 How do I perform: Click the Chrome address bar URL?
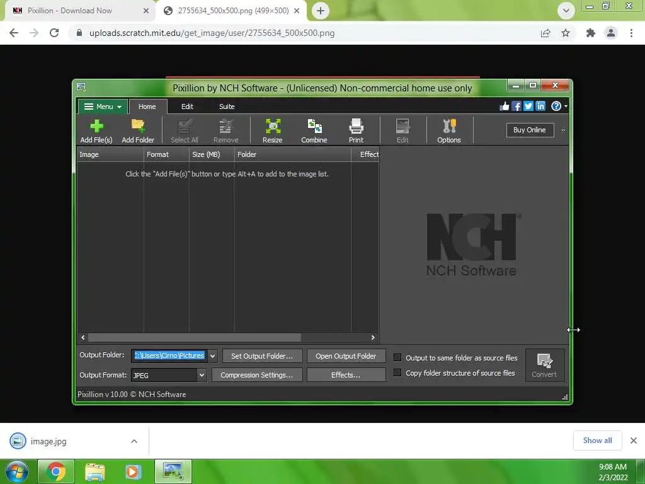(x=212, y=33)
